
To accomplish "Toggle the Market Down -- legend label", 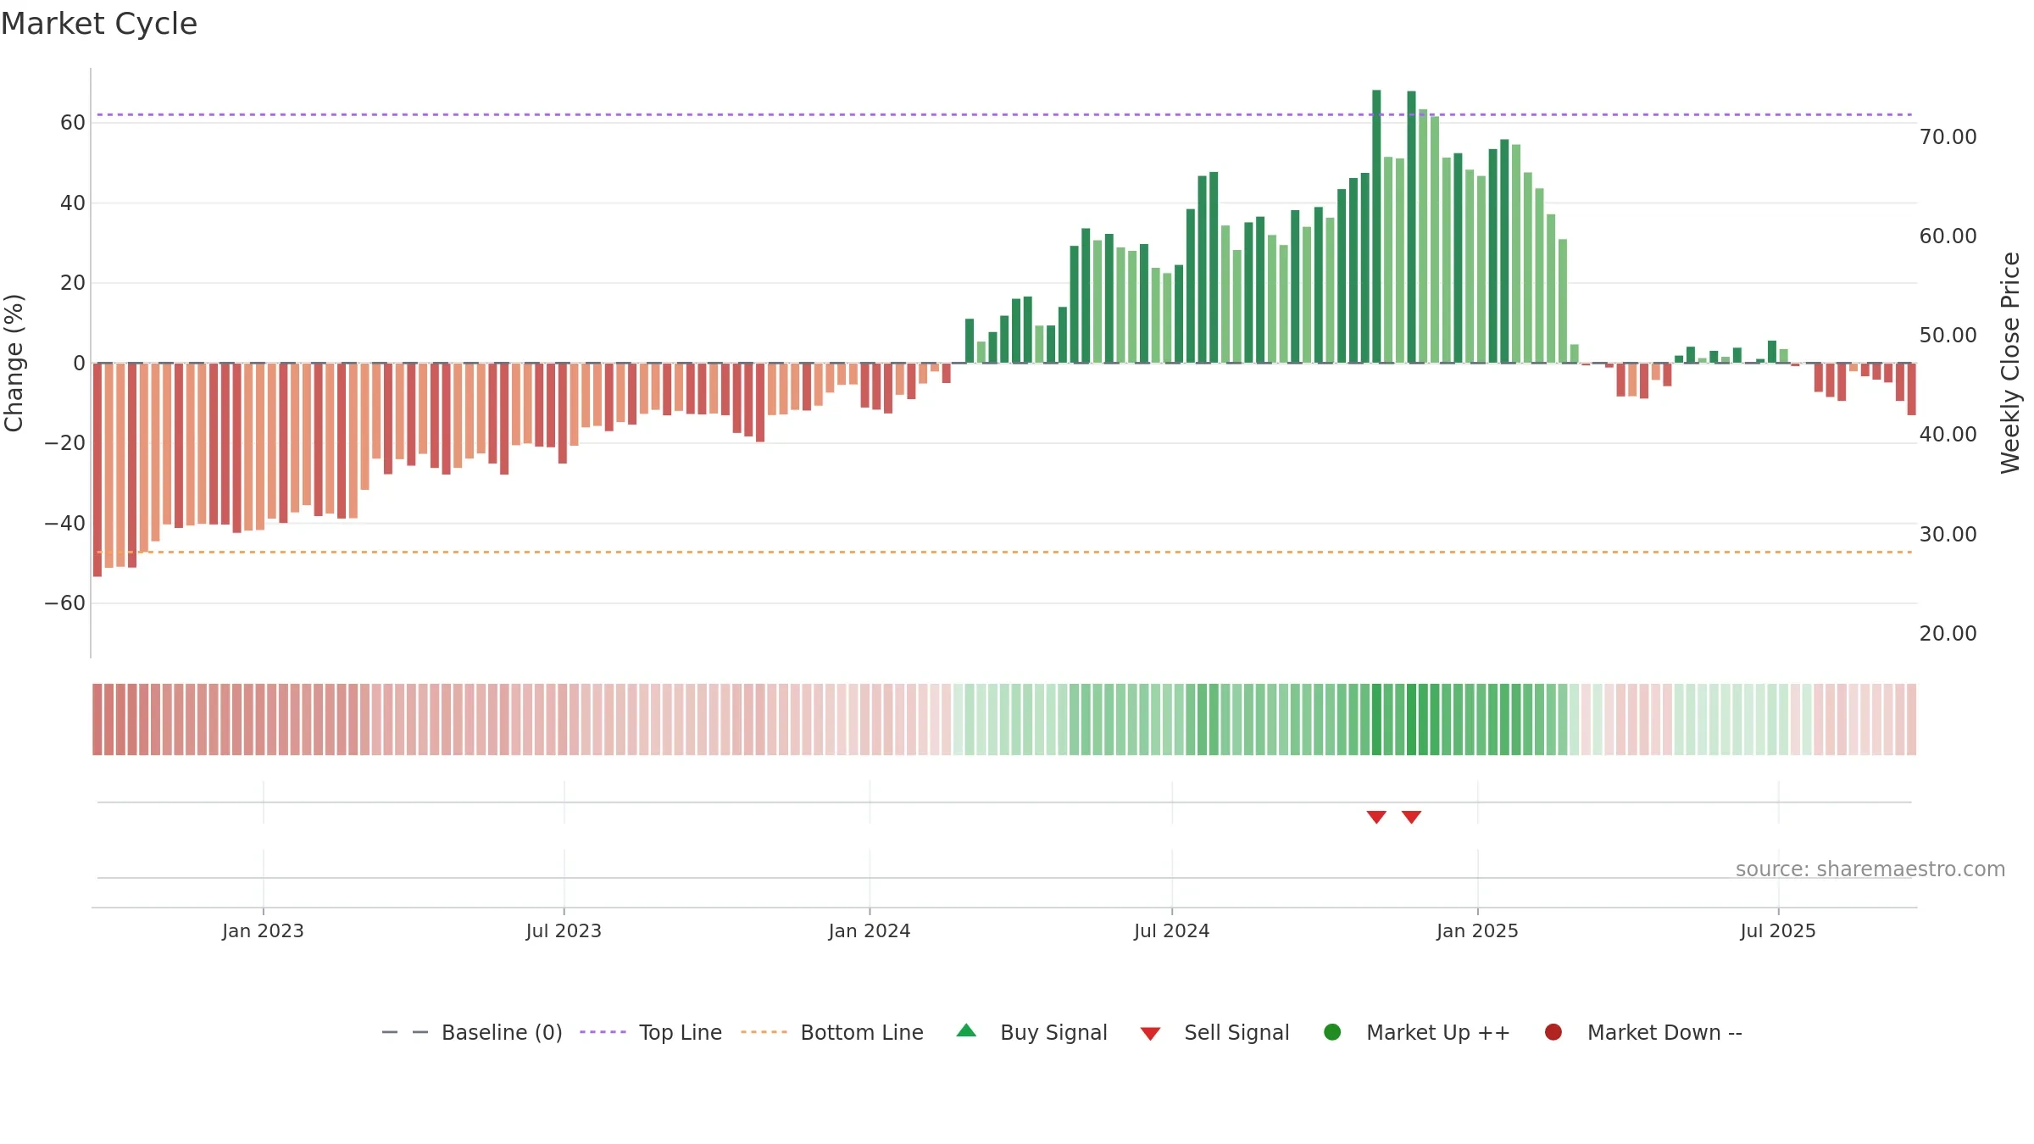I will [x=1664, y=1032].
